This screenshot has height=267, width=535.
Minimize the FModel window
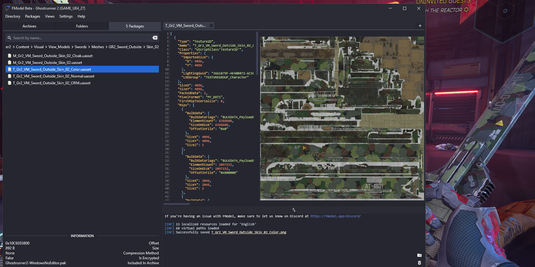pyautogui.click(x=390, y=8)
